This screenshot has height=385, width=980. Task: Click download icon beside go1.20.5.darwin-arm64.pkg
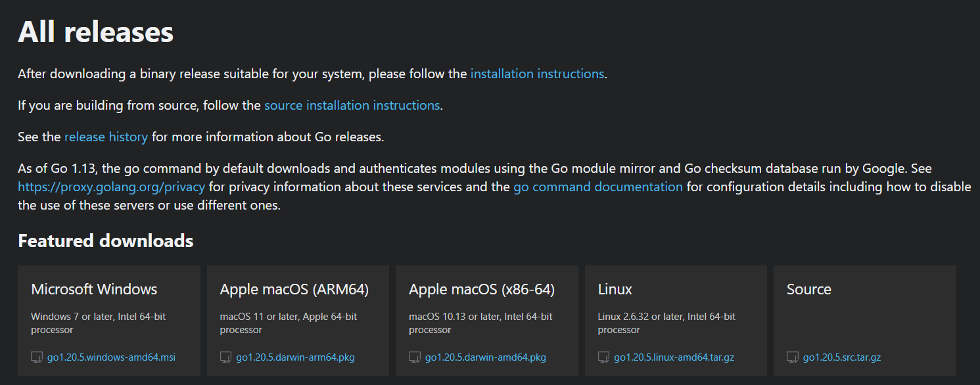coord(225,357)
